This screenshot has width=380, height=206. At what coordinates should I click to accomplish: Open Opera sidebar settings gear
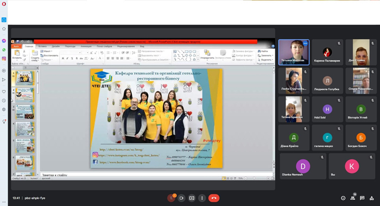click(4, 109)
